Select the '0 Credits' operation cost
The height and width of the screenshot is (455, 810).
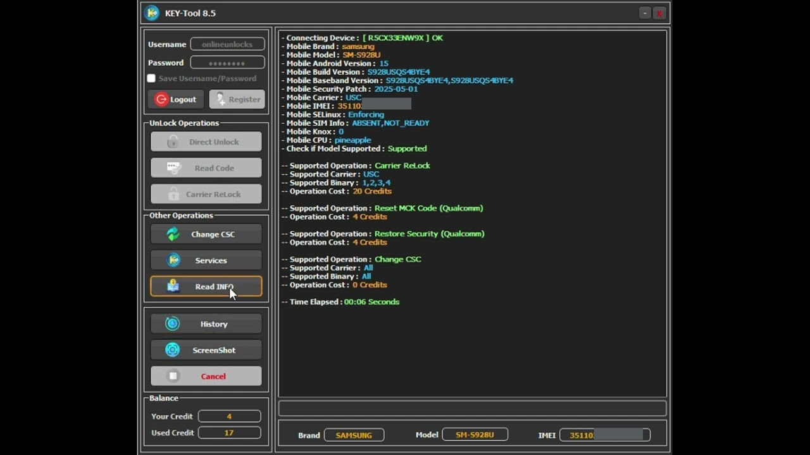[370, 285]
